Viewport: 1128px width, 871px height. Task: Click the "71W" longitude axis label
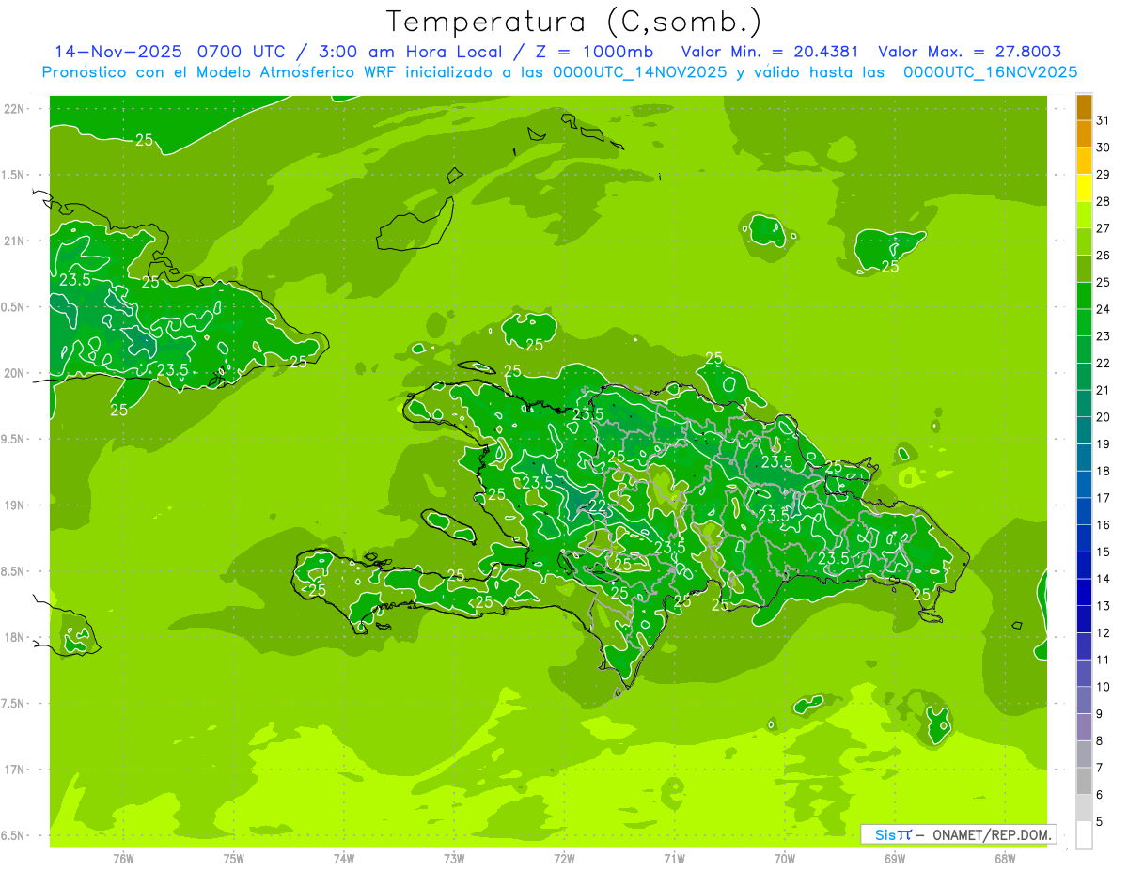tap(674, 859)
